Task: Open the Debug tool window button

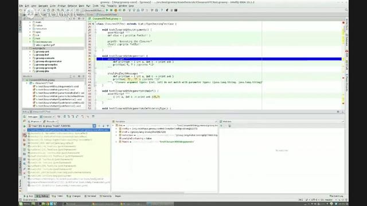Action: coord(42,196)
